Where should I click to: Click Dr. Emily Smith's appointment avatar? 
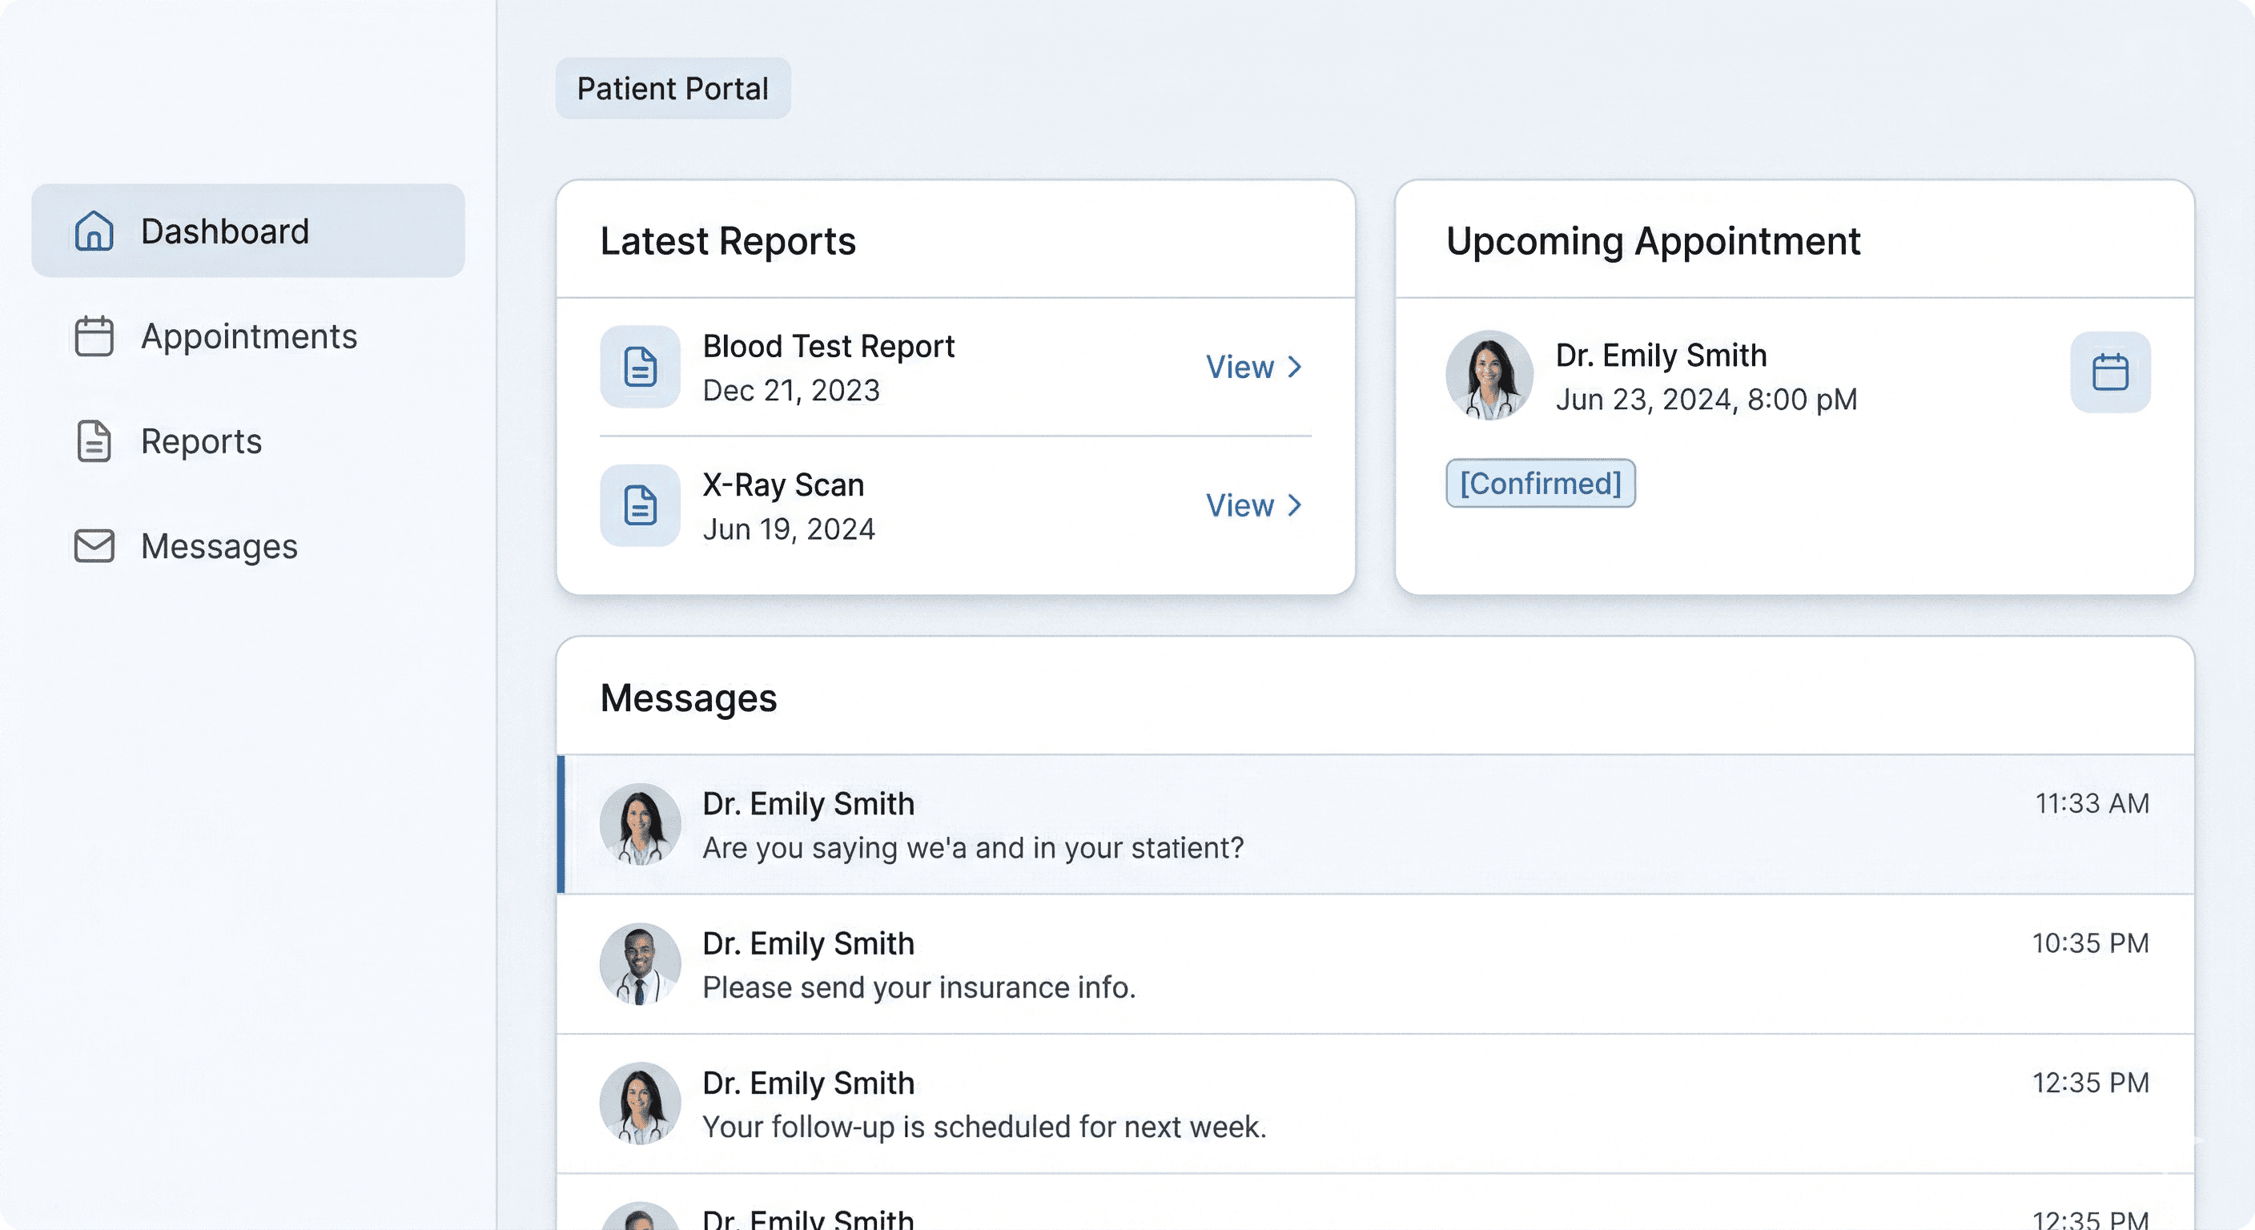click(x=1489, y=376)
